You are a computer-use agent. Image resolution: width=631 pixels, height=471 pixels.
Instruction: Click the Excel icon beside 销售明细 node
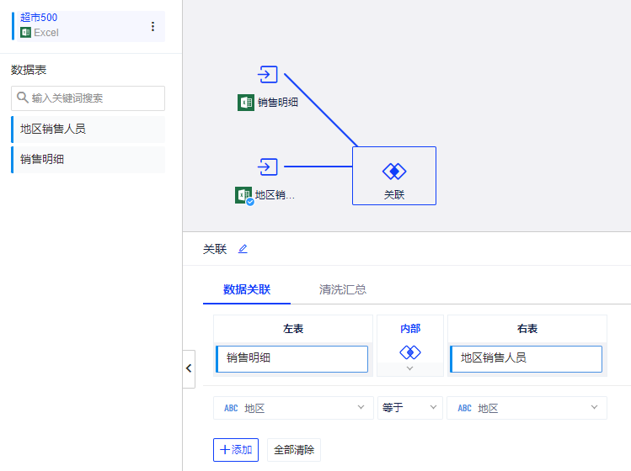click(x=246, y=103)
